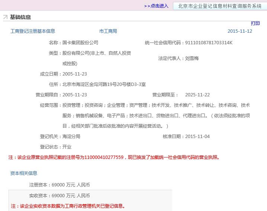
Task: Click registration status 开业
Action: pyautogui.click(x=67, y=147)
